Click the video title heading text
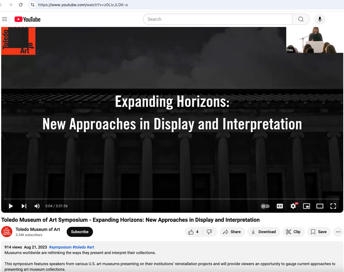Screen dimensions: 344x272 [130, 220]
